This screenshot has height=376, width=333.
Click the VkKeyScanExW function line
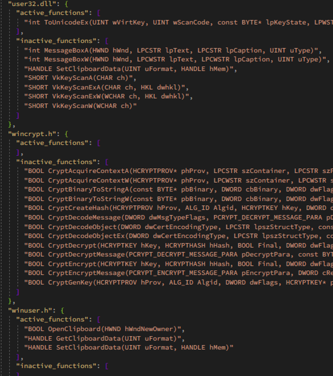coord(108,96)
